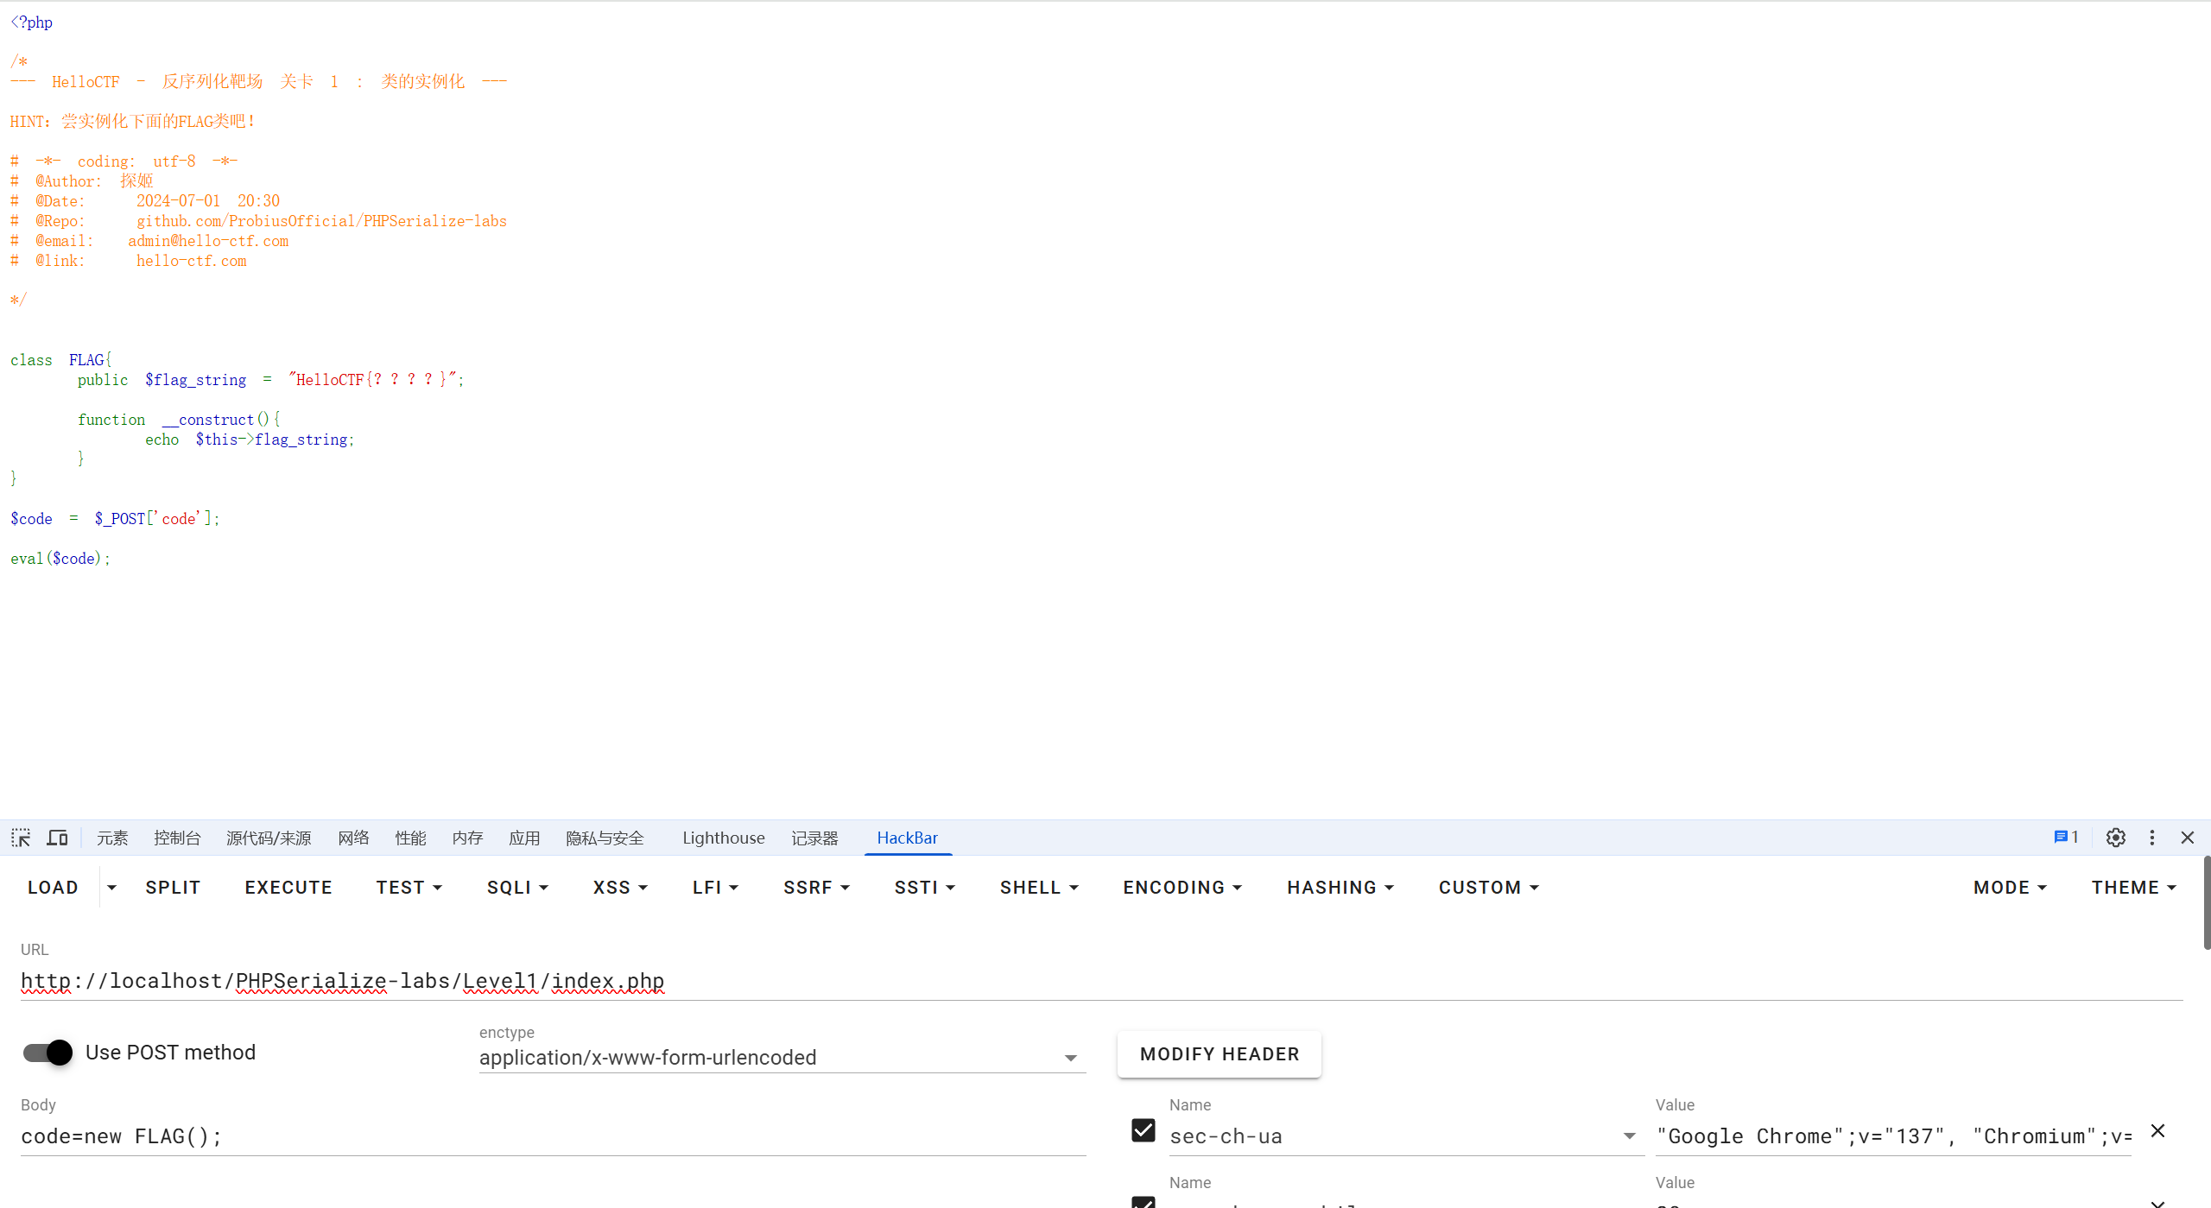Uncheck the second header row checkbox
Viewport: 2211px width, 1208px height.
click(1142, 1202)
